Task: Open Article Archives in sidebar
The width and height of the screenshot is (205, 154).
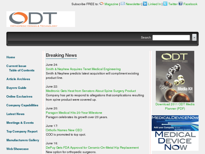Action: [x=18, y=79]
